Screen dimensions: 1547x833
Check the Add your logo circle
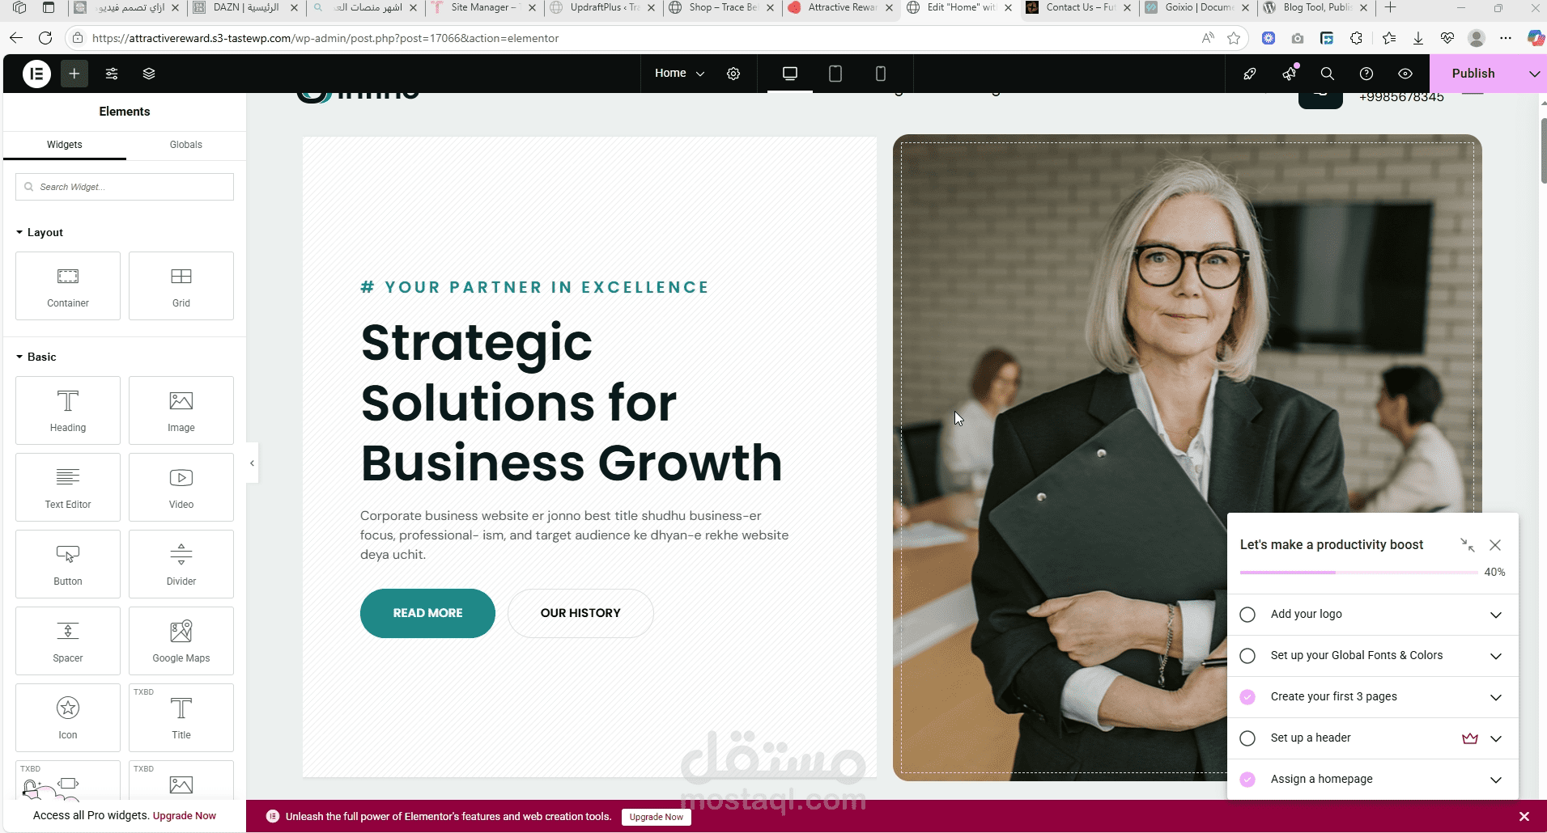1247,615
